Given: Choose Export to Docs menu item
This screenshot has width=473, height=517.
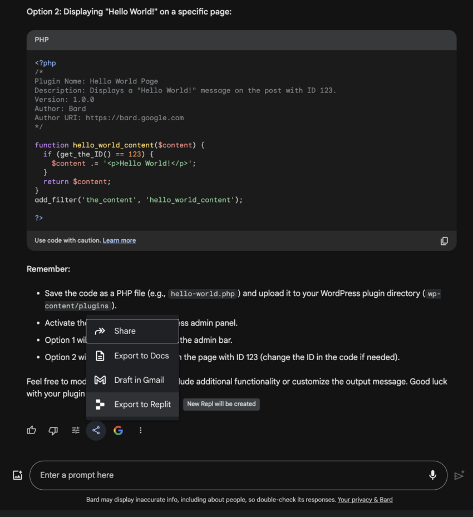Looking at the screenshot, I should [x=132, y=356].
